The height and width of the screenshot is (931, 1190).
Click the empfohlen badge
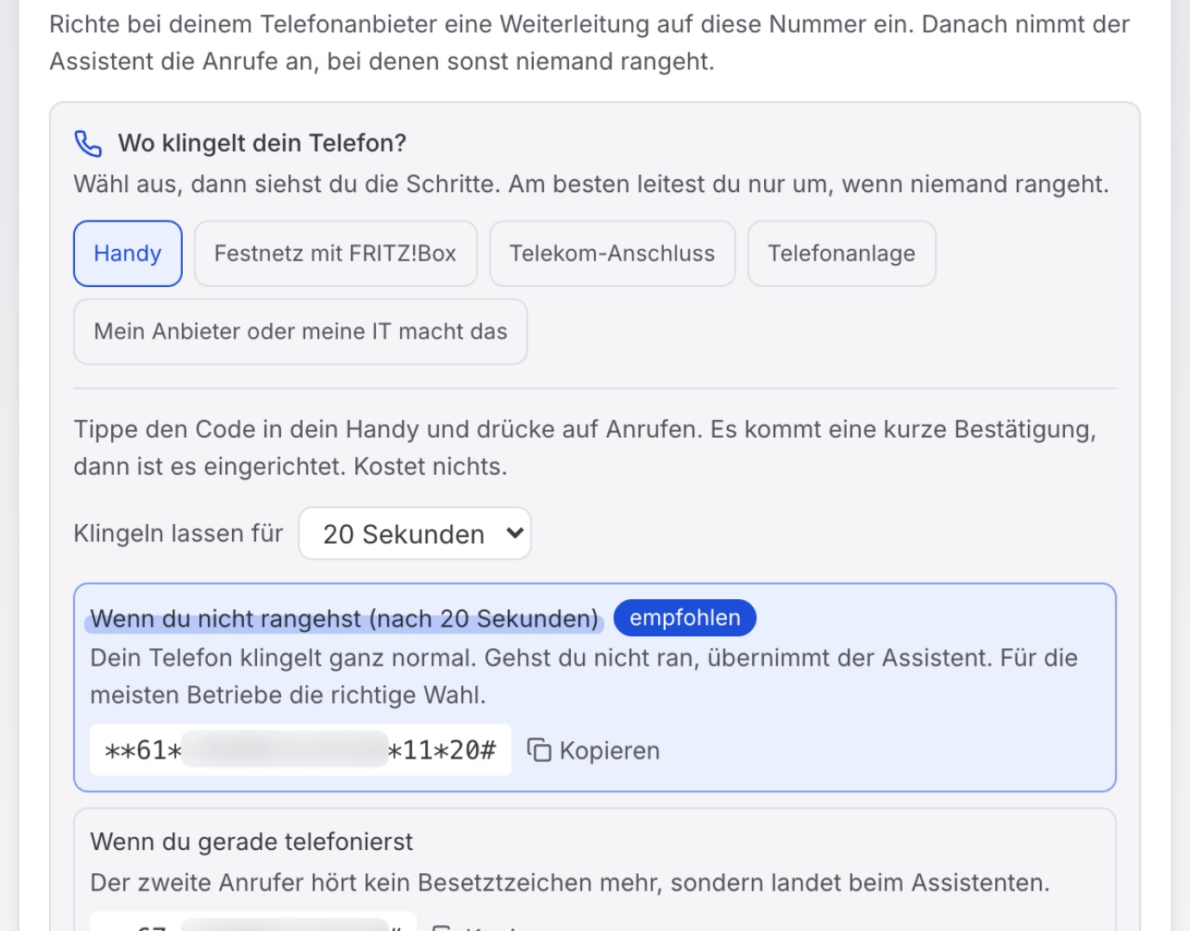click(x=685, y=617)
